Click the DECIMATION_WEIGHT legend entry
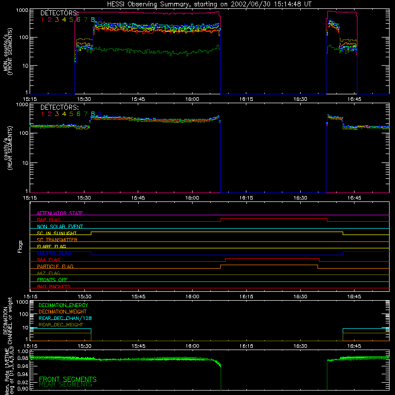The width and height of the screenshot is (395, 395). pos(63,312)
